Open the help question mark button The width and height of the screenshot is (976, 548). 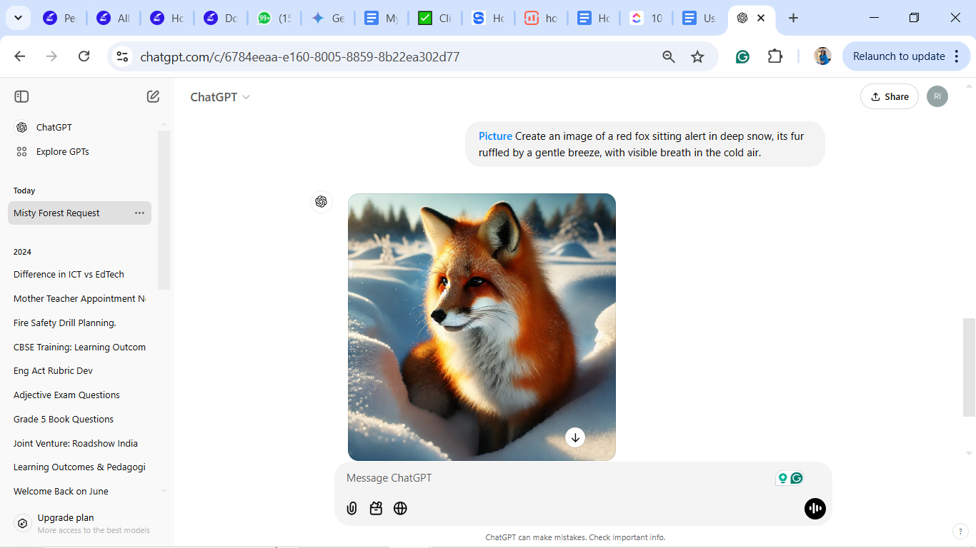click(961, 531)
